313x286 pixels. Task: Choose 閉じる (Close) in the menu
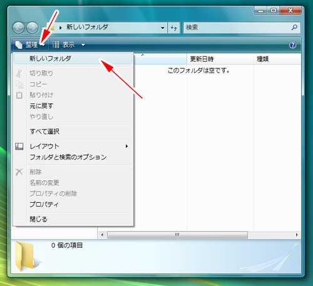(73, 219)
